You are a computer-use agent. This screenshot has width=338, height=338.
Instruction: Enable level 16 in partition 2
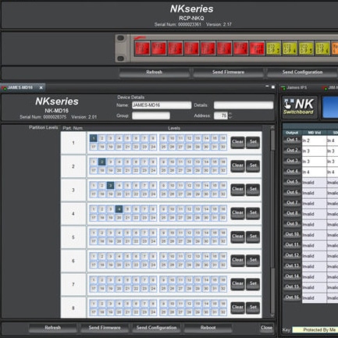223,162
